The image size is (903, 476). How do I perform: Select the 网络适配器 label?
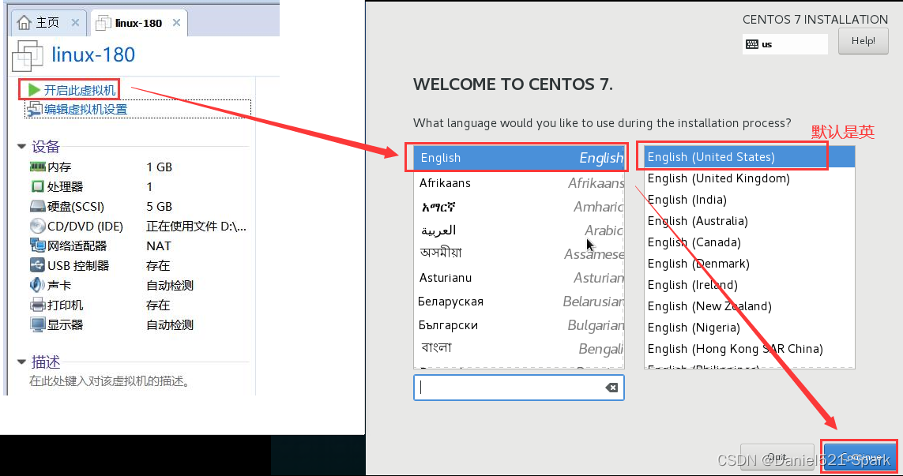pos(77,245)
